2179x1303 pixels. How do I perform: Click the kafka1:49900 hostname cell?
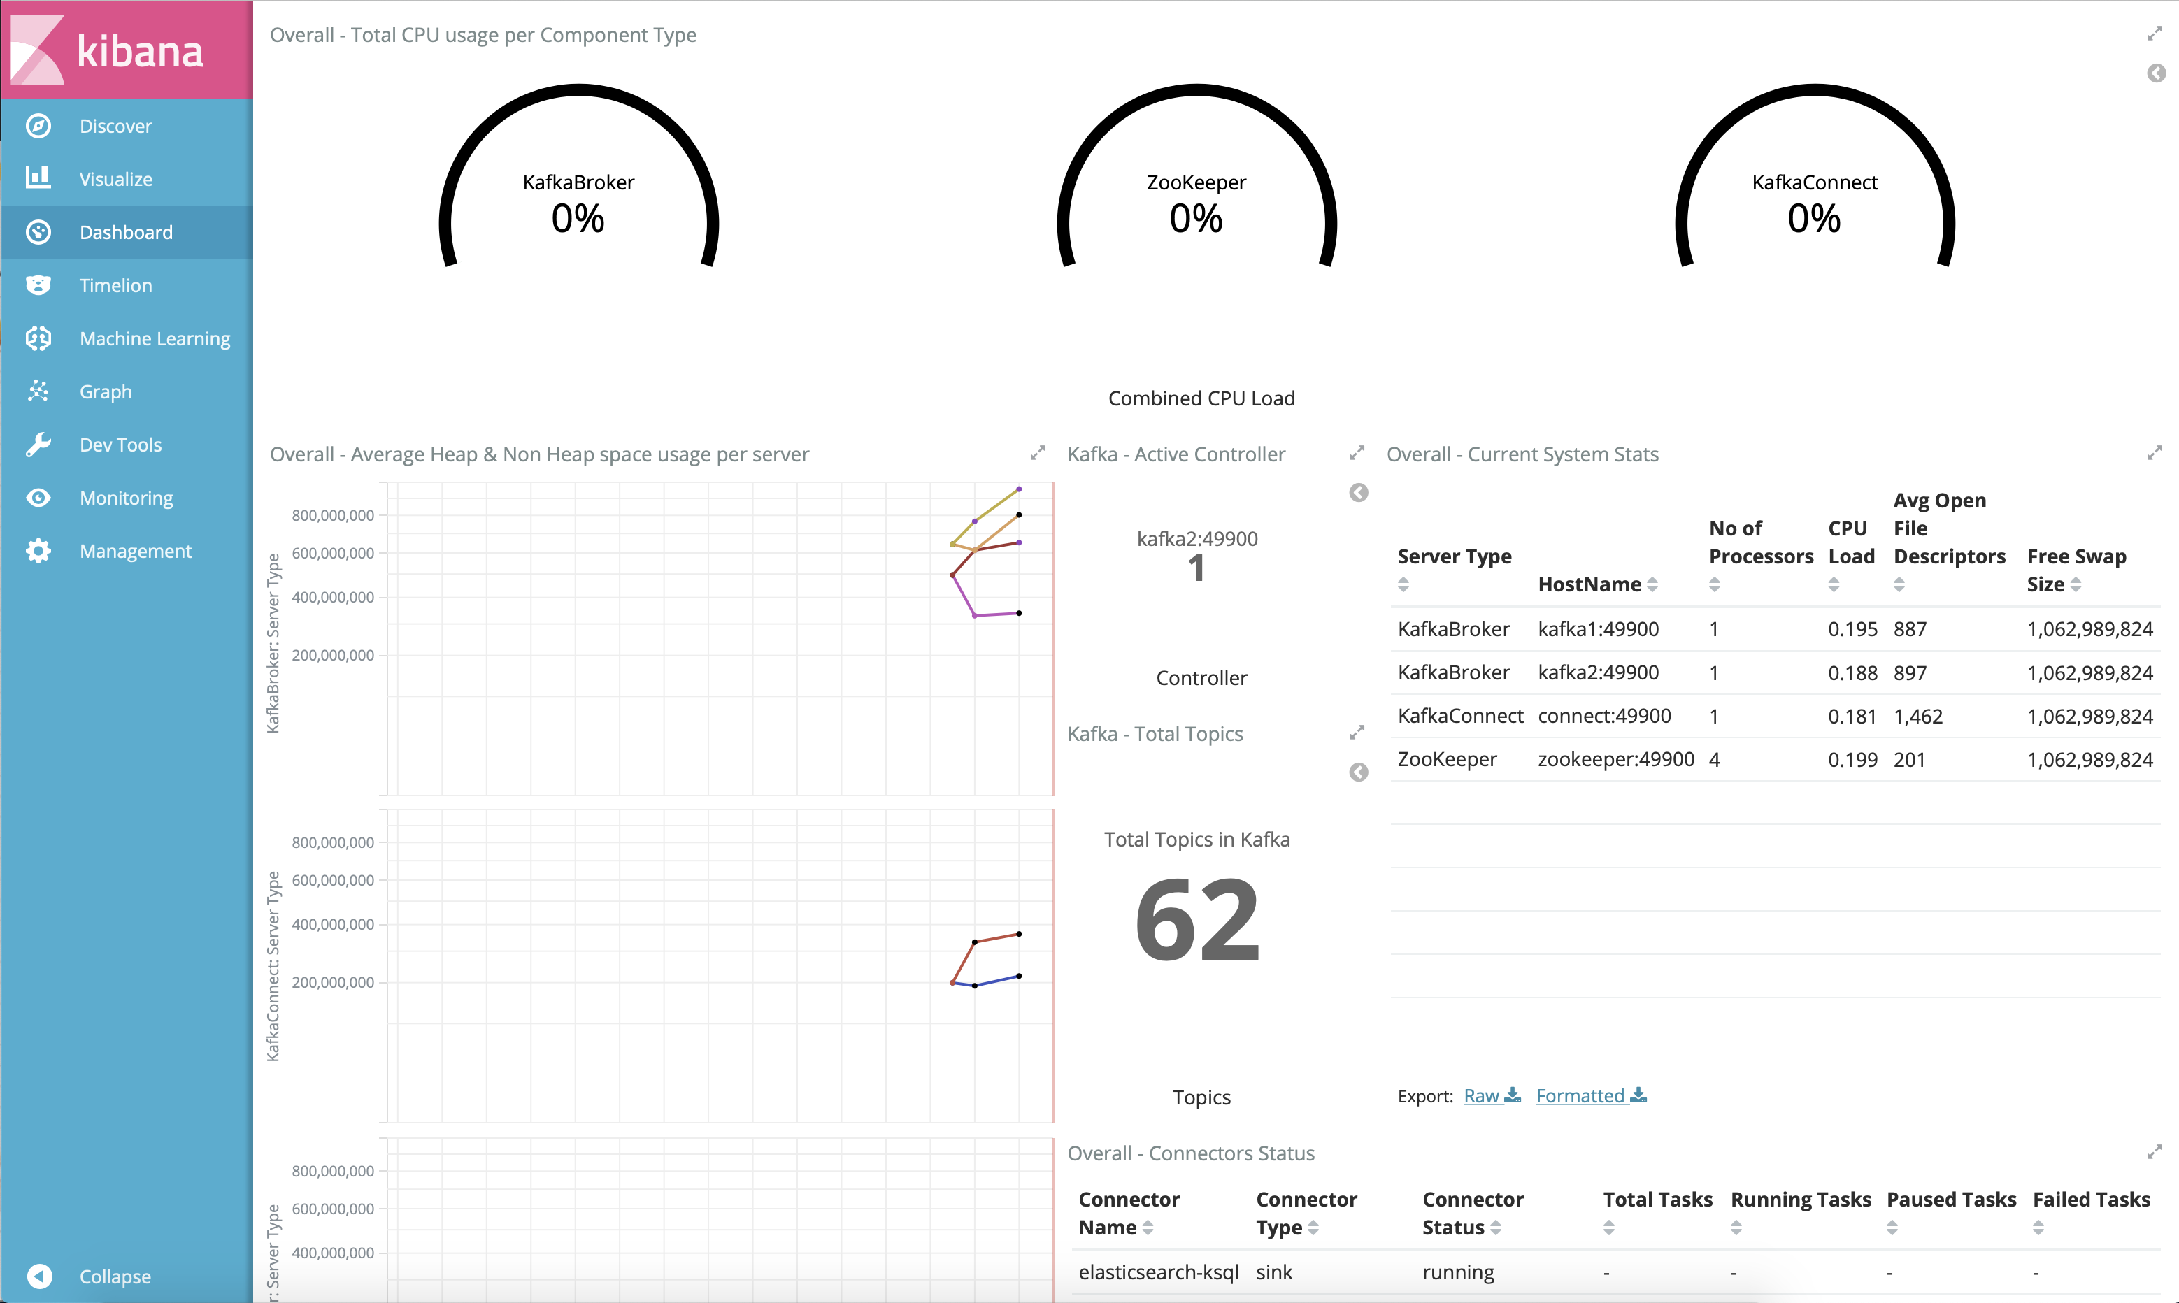(x=1598, y=628)
